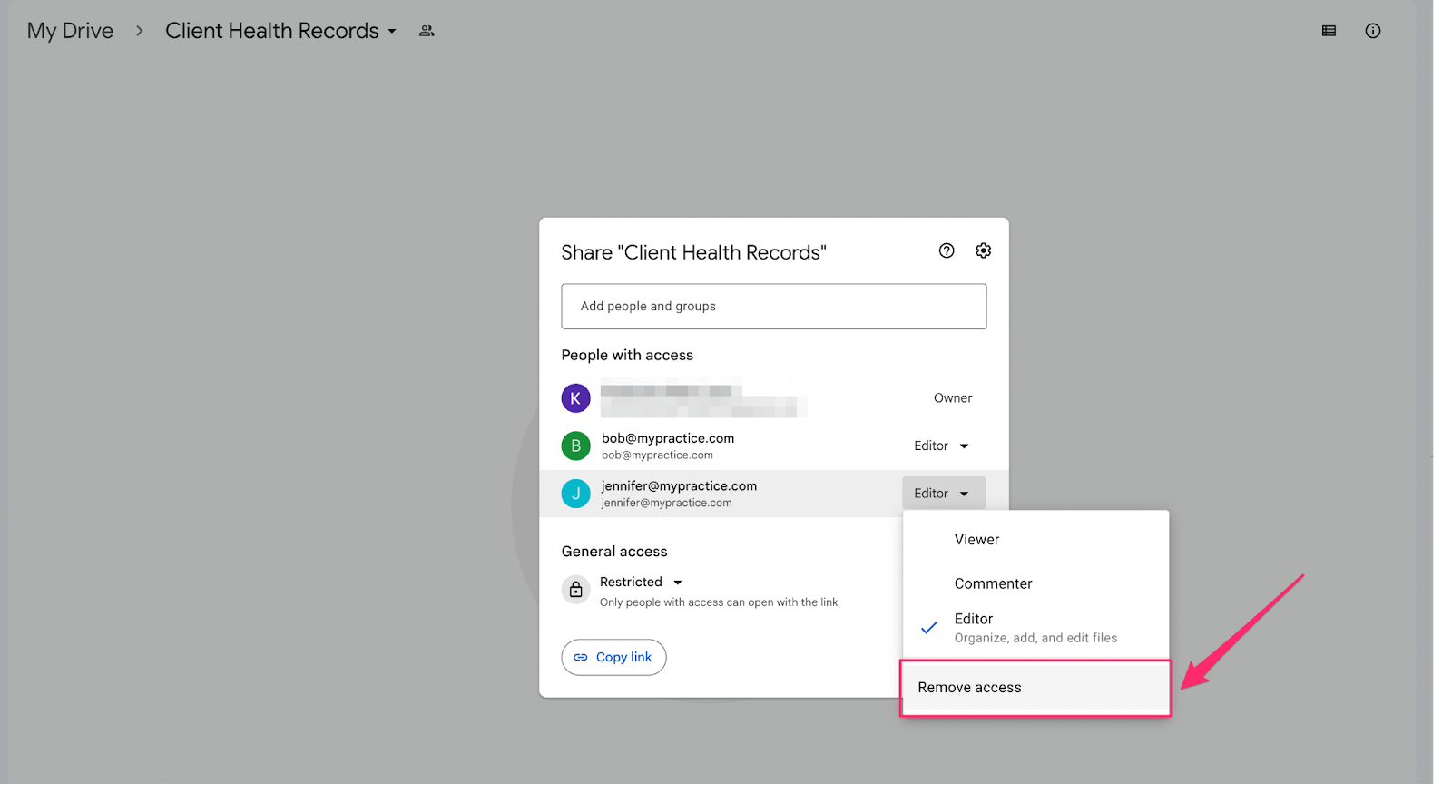Open Bob's Editor role dropdown
1452x803 pixels.
942,446
